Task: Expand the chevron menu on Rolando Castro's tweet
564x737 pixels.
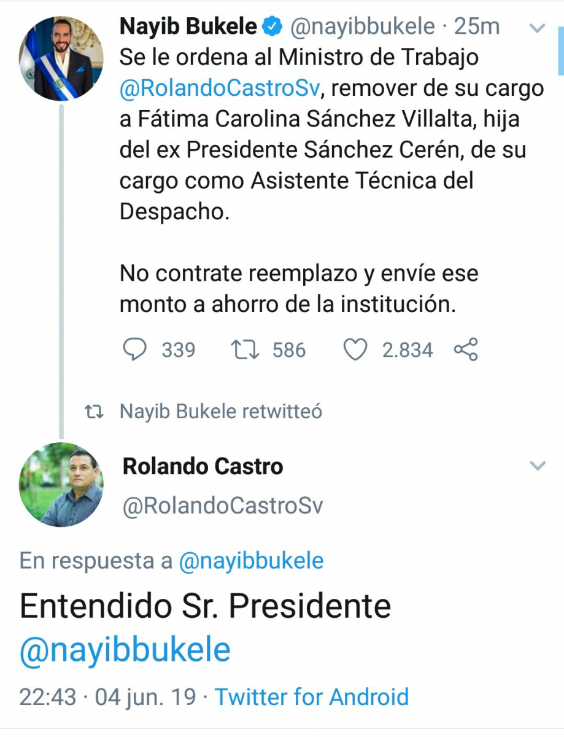Action: point(538,466)
